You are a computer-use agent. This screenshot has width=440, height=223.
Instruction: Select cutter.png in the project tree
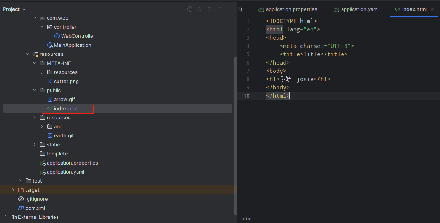(66, 82)
